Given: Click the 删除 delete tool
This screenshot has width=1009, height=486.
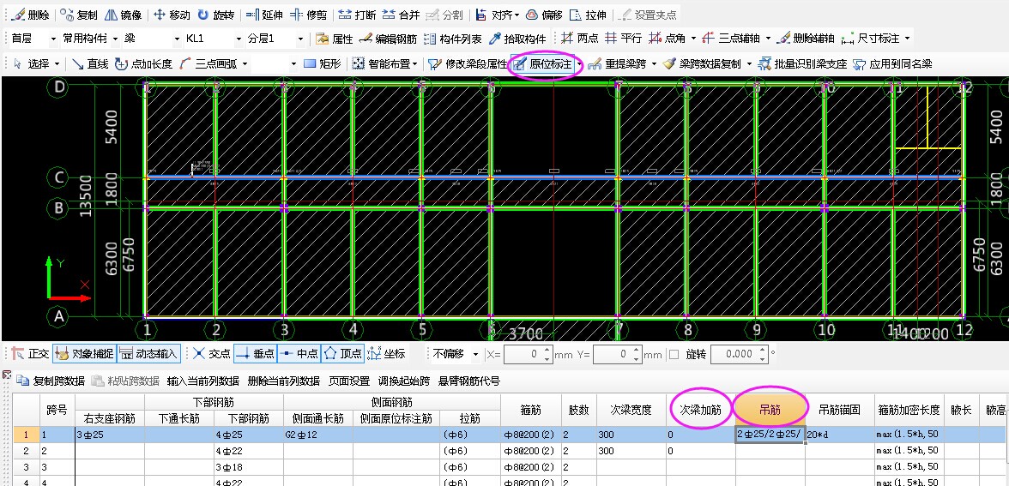Looking at the screenshot, I should 31,15.
